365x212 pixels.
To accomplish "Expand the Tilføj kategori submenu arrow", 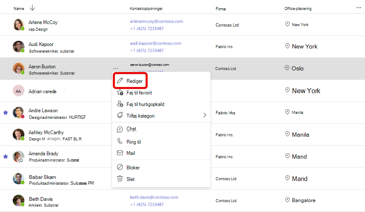I will point(204,115).
